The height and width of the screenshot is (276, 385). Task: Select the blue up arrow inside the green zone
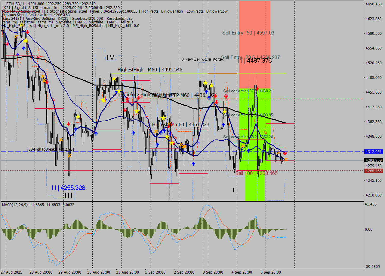[x=249, y=150]
